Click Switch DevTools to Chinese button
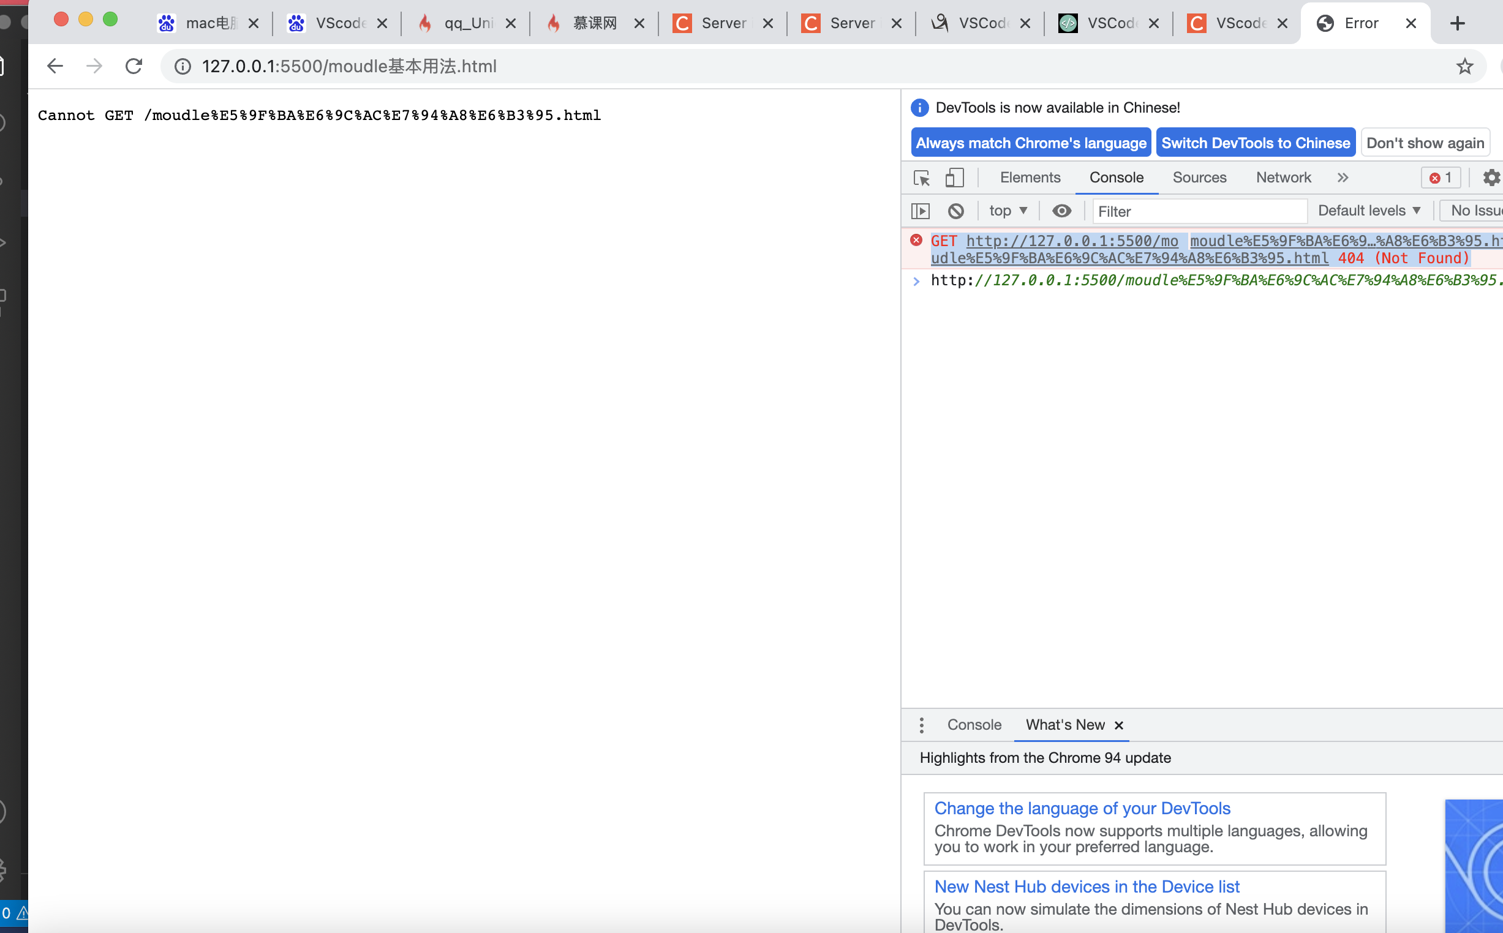The width and height of the screenshot is (1503, 933). [x=1256, y=143]
